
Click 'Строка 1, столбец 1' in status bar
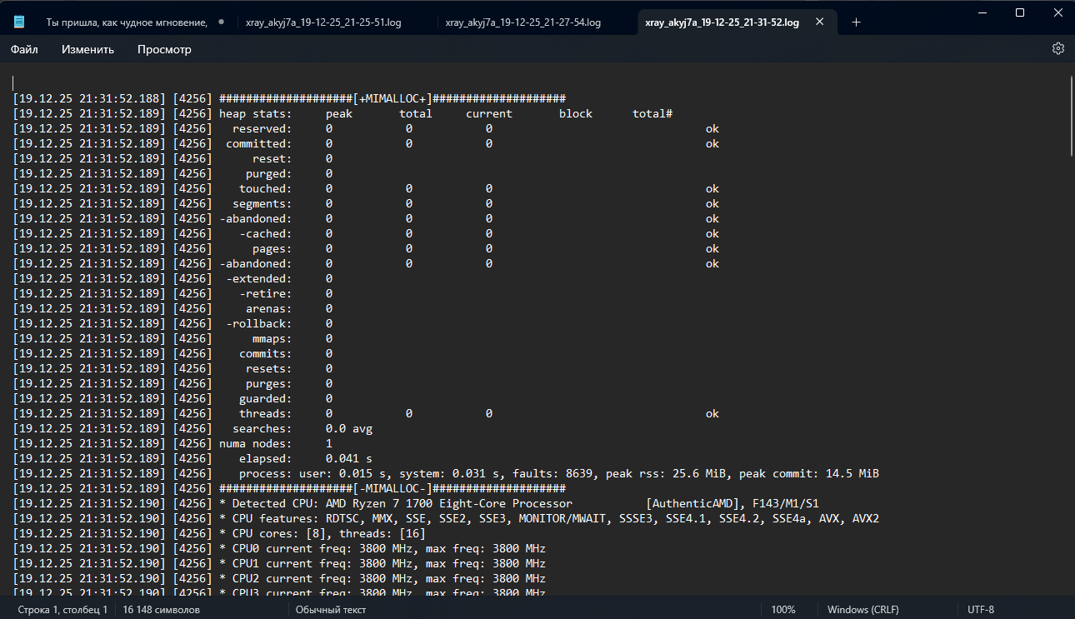pyautogui.click(x=62, y=610)
